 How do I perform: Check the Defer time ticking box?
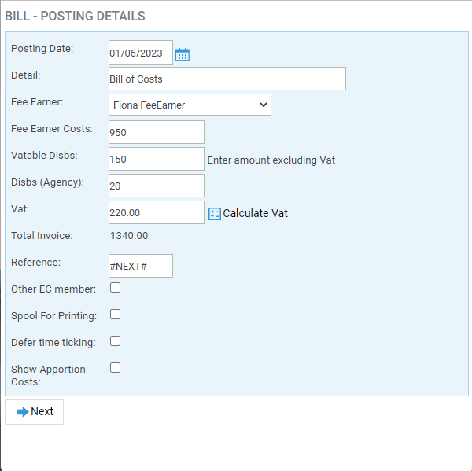[116, 341]
